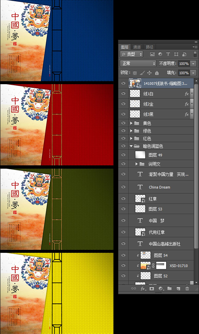Add a layer mask icon
Viewport: 199px width, 334px height.
pos(152,288)
